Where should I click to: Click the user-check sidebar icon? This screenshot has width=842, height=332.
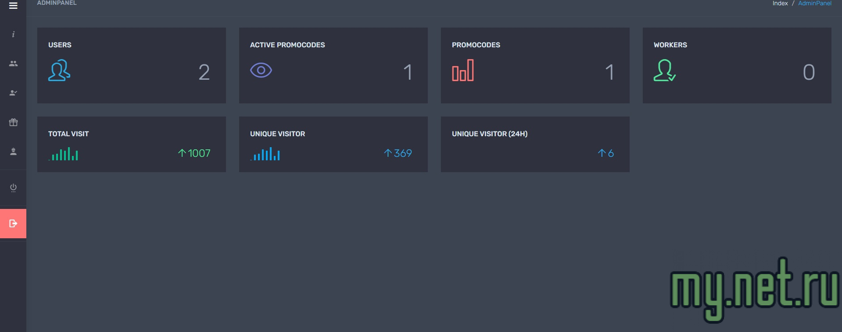click(x=13, y=93)
